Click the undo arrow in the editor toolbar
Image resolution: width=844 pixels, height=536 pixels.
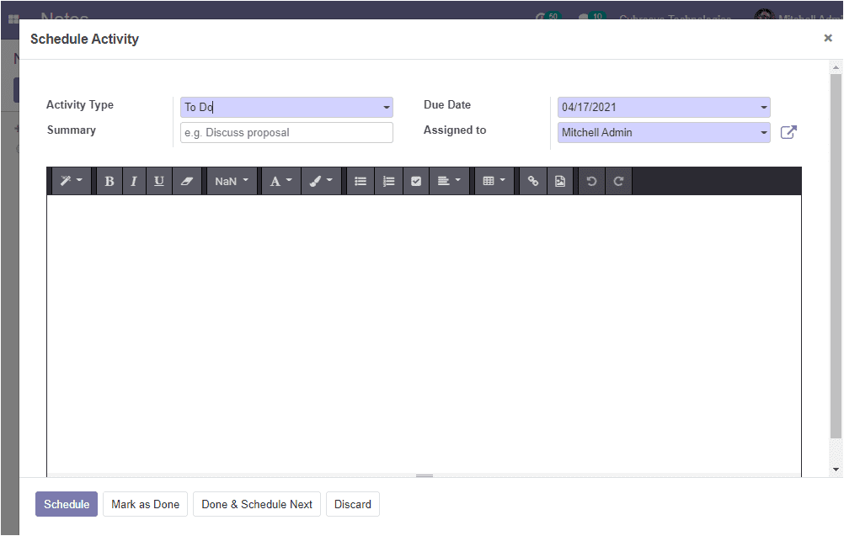[591, 181]
